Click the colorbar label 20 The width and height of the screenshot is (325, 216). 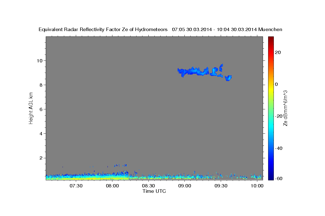pos(278,52)
